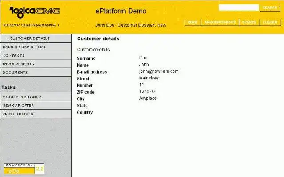Click the house number value 11
284x177 pixels.
(x=142, y=85)
